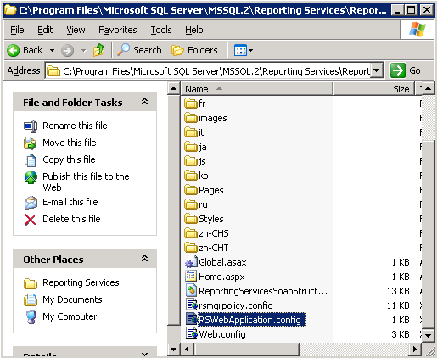The width and height of the screenshot is (437, 358).
Task: Click Publish this file to the Web
Action: tap(86, 182)
